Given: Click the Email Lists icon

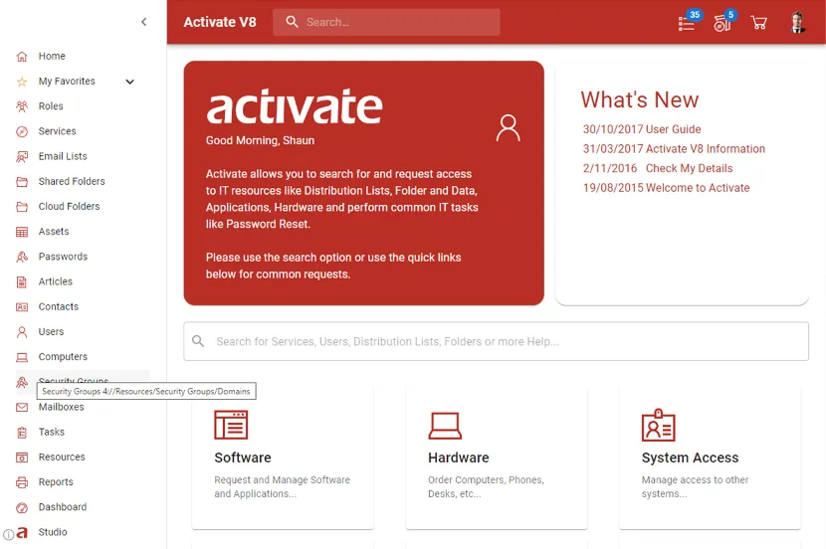Looking at the screenshot, I should click(x=22, y=156).
